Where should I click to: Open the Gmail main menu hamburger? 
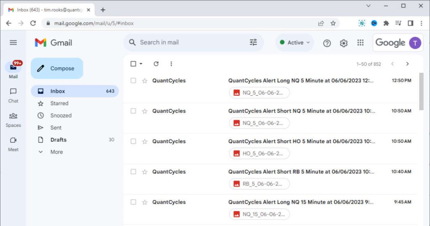13,42
